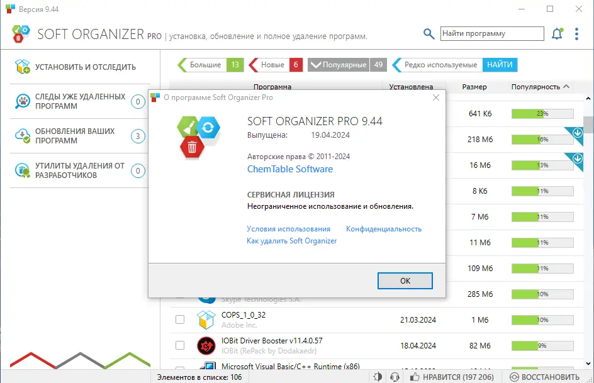Image resolution: width=594 pixels, height=383 pixels.
Task: Toggle the brightness theme icon in status bar
Action: pos(378,377)
